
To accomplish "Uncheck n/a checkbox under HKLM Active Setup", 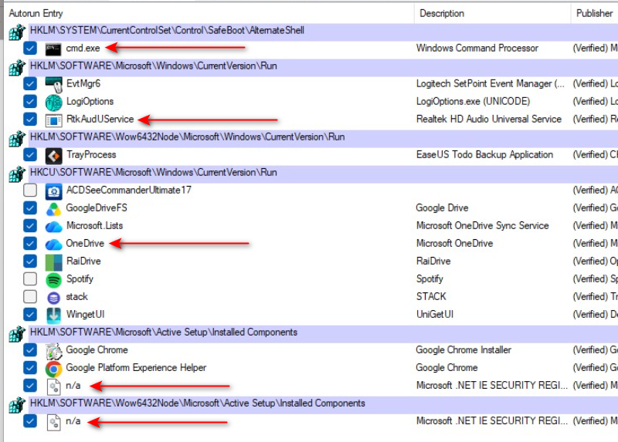I will 30,386.
